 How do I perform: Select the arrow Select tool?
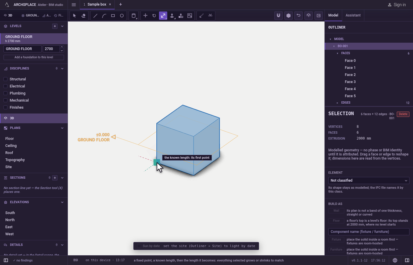pyautogui.click(x=75, y=16)
